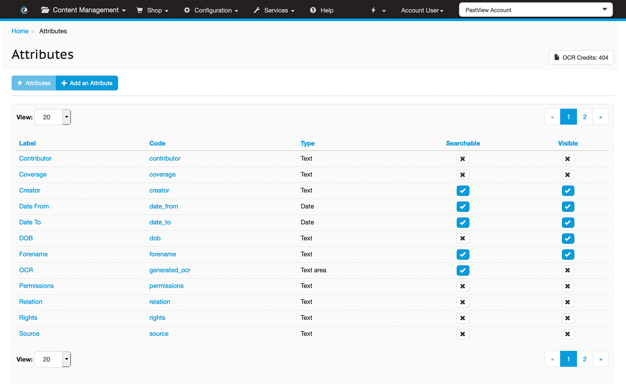Uncheck Searchable for OCR
The width and height of the screenshot is (626, 391).
pyautogui.click(x=463, y=270)
